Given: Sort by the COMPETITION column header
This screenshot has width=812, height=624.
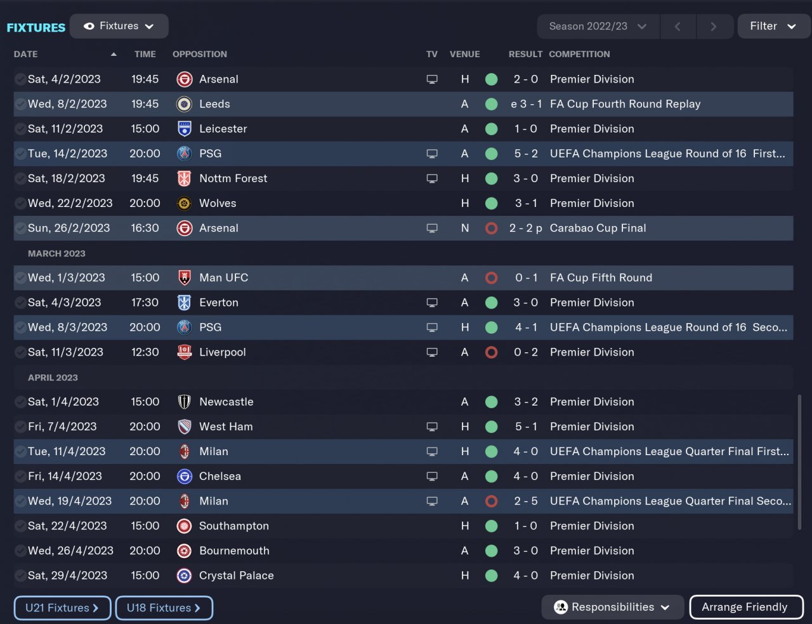Looking at the screenshot, I should tap(579, 54).
